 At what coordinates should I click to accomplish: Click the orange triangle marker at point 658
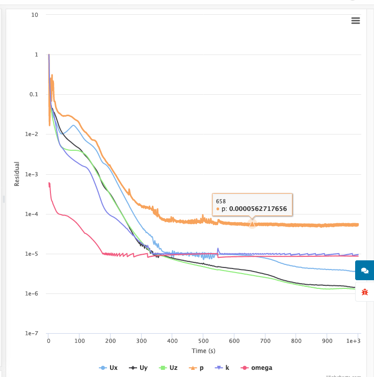point(252,223)
